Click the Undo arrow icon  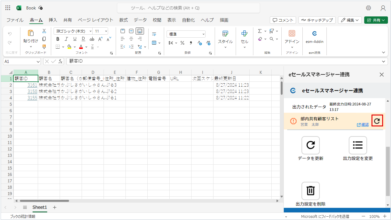click(x=10, y=34)
